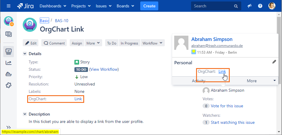Viewport: 282px width, 135px height.
Task: Open the sidebar releases ship icon
Action: (9, 74)
